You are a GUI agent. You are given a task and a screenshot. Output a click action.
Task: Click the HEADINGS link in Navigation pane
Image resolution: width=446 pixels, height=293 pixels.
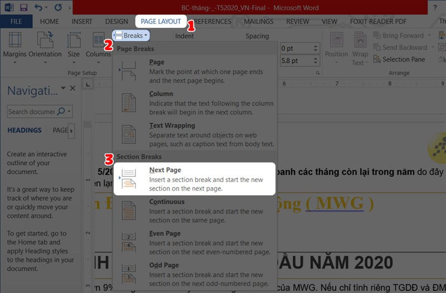25,131
